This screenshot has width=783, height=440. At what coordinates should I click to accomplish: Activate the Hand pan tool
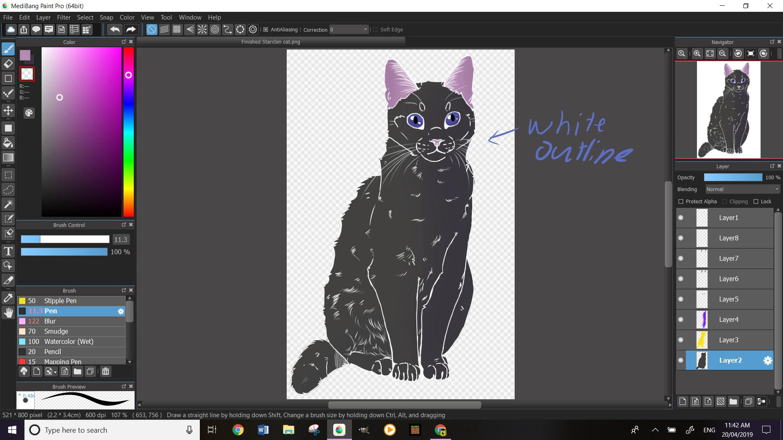pyautogui.click(x=8, y=313)
